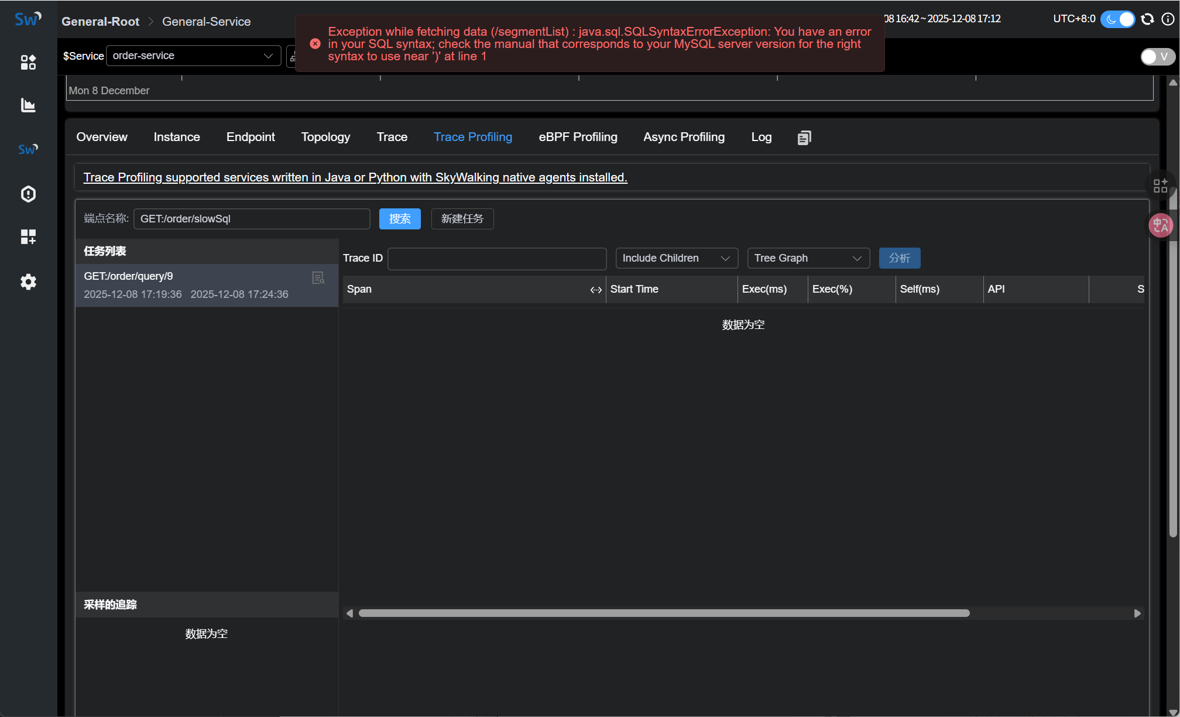Click the refresh reload icon in header
The width and height of the screenshot is (1180, 717).
click(1147, 19)
